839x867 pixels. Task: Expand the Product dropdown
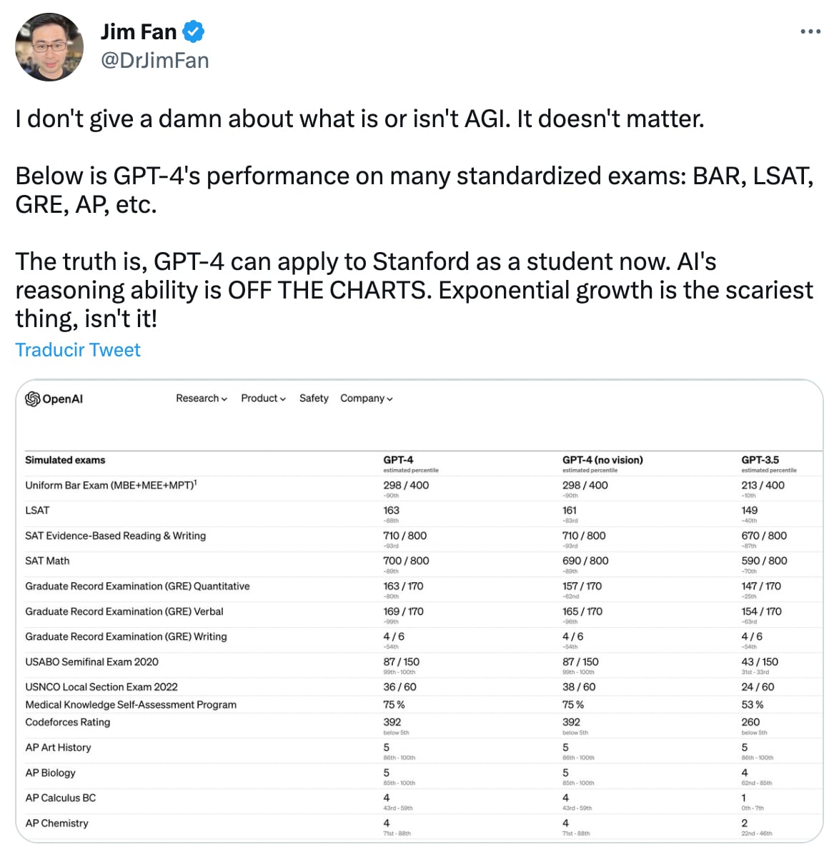click(x=263, y=399)
